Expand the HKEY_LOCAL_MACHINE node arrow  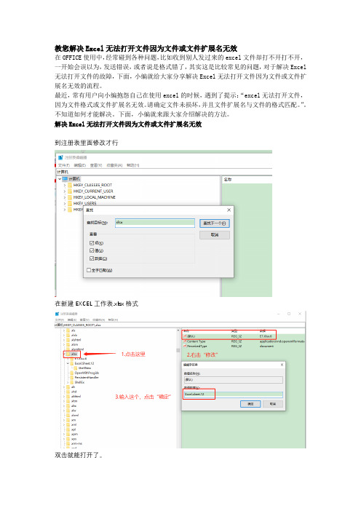click(x=65, y=197)
